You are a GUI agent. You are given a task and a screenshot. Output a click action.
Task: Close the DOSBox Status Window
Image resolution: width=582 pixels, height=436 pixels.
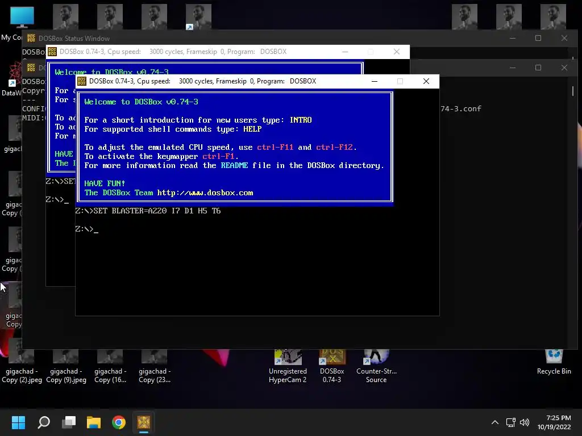pos(564,38)
